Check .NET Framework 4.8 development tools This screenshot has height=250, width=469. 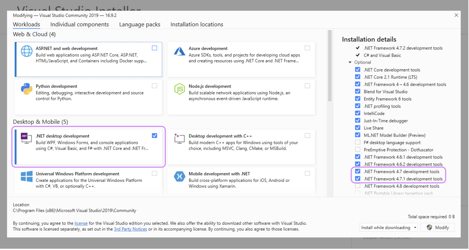[358, 186]
